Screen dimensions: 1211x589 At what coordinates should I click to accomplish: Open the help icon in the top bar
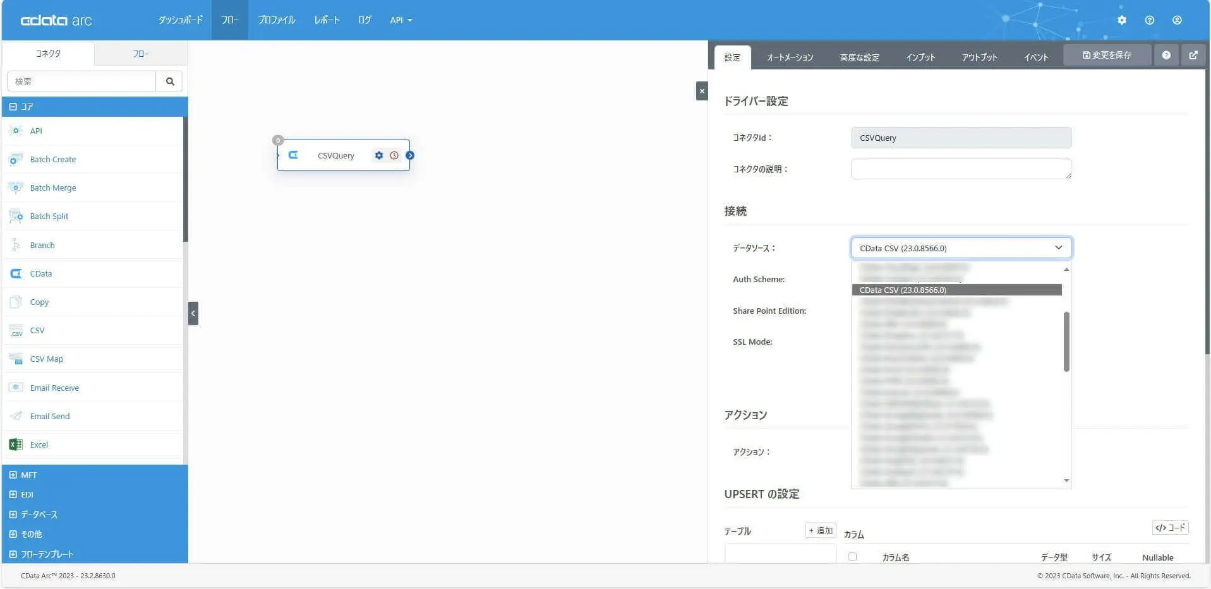(1149, 20)
